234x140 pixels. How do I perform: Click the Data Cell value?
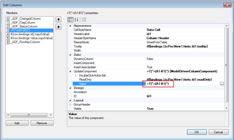tap(153, 30)
